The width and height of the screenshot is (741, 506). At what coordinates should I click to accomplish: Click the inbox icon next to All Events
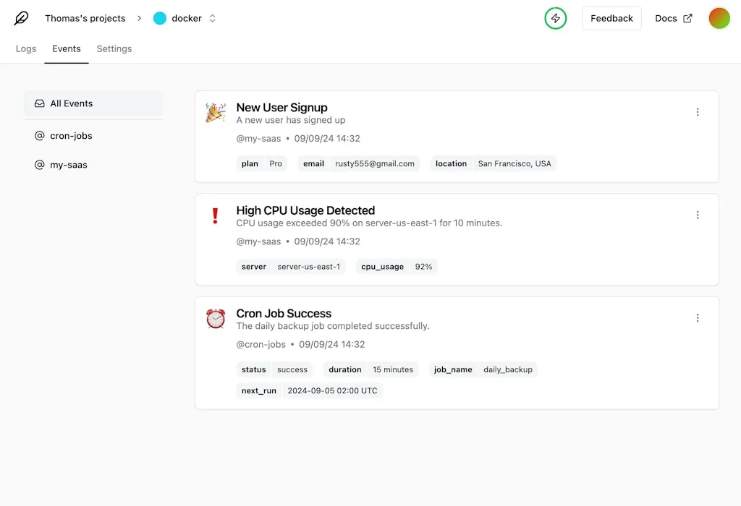[x=40, y=103]
